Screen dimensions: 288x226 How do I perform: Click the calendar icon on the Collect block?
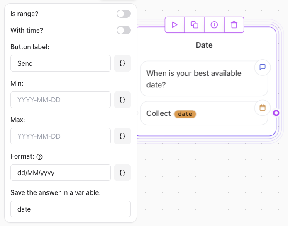(262, 108)
